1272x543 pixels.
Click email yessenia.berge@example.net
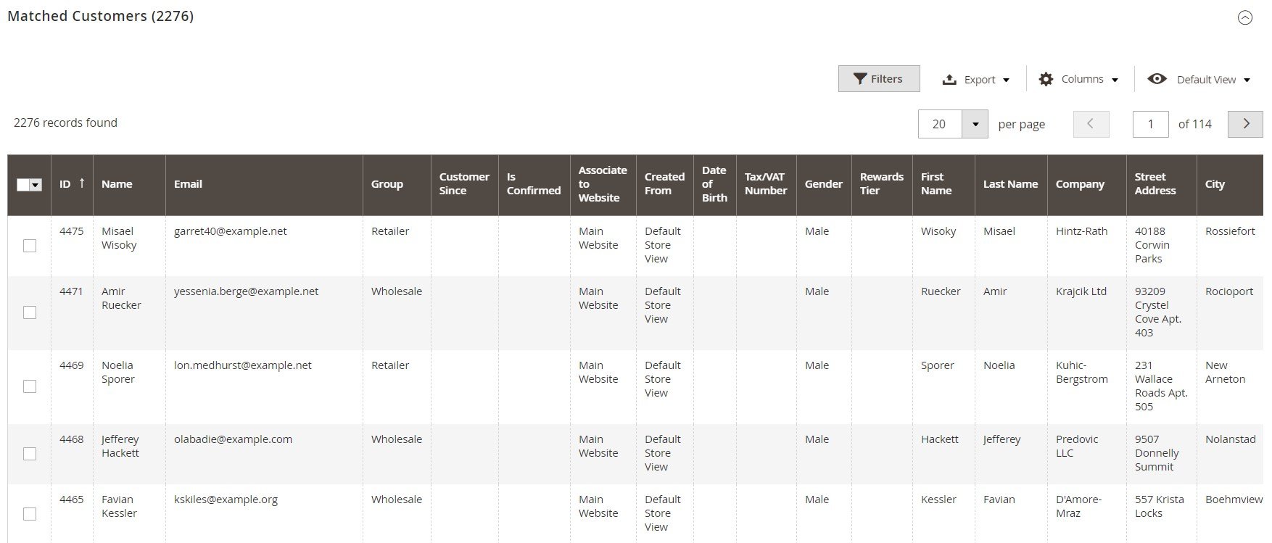click(246, 291)
